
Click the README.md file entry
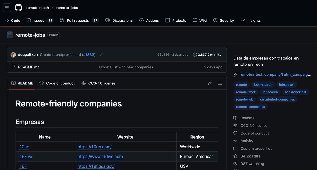[x=29, y=67]
